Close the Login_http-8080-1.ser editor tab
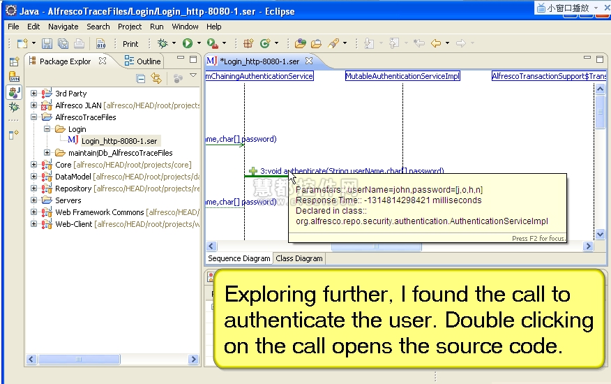Viewport: 611px width, 384px height. 309,61
